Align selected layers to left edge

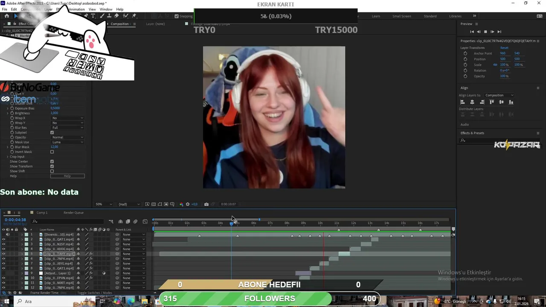click(462, 102)
